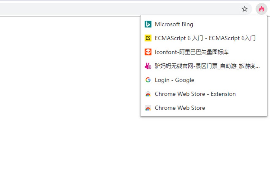Viewport: 270px width, 169px height.
Task: Open the 驴妈妈无线官网 entry
Action: coord(204,66)
